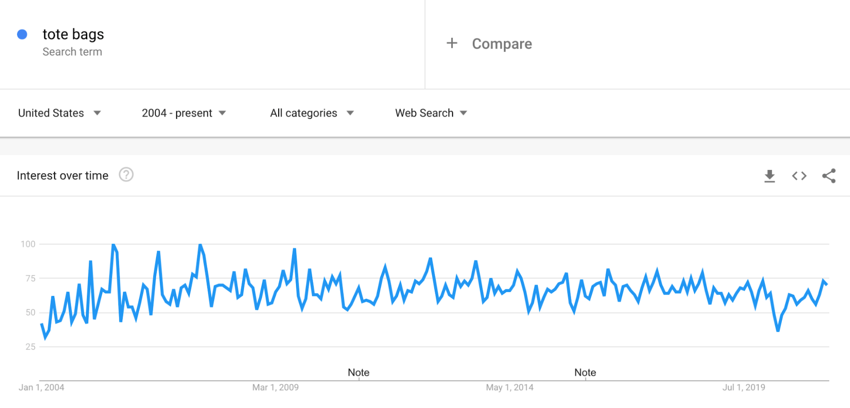
Task: Click the first Note marker on the timeline
Action: click(x=358, y=372)
